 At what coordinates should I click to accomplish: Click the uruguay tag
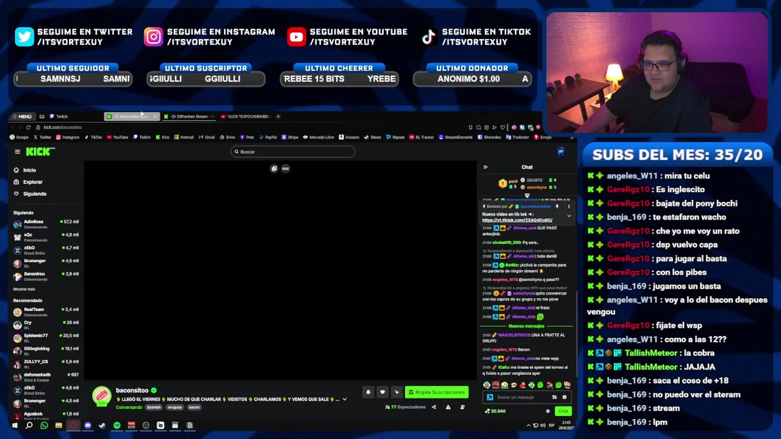[175, 407]
